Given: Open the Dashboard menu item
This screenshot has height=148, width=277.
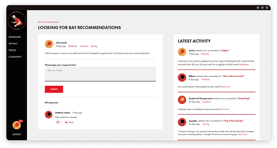Looking at the screenshot, I should [15, 37].
